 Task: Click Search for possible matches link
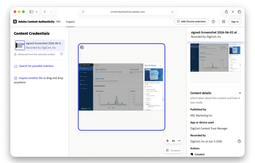pyautogui.click(x=36, y=66)
